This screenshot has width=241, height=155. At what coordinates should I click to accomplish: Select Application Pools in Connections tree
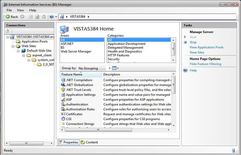point(34,42)
